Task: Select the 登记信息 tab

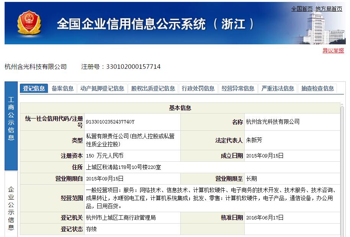Action: [34, 88]
